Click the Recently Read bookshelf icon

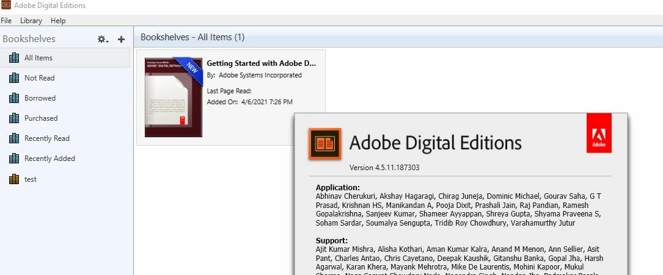pos(14,138)
